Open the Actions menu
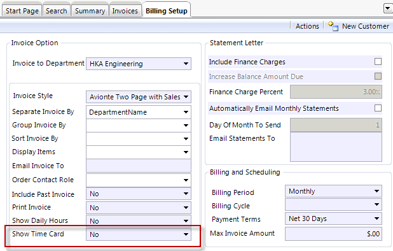The width and height of the screenshot is (393, 251). pos(307,26)
